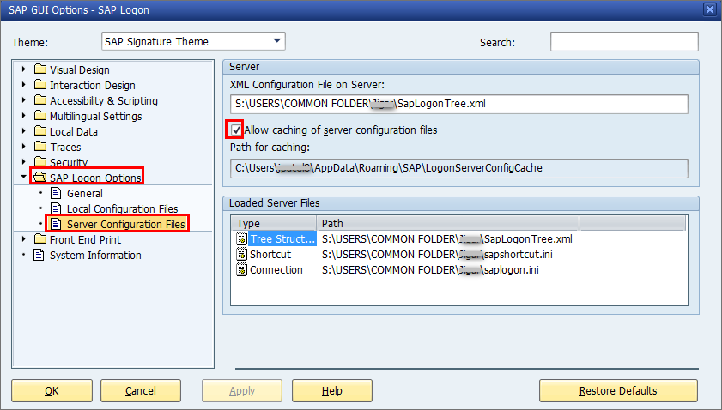Click the Local Configuration Files document icon
Image resolution: width=722 pixels, height=410 pixels.
pos(56,208)
